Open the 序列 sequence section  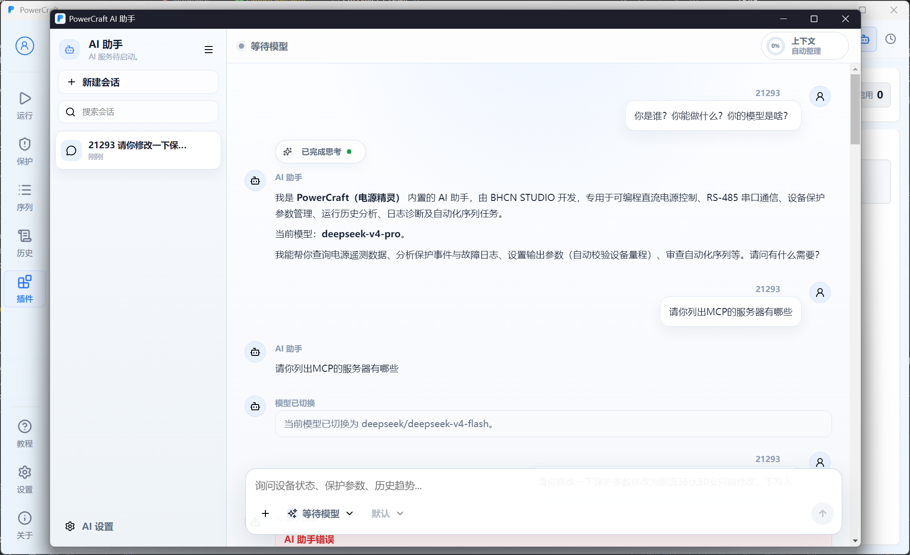pyautogui.click(x=25, y=197)
